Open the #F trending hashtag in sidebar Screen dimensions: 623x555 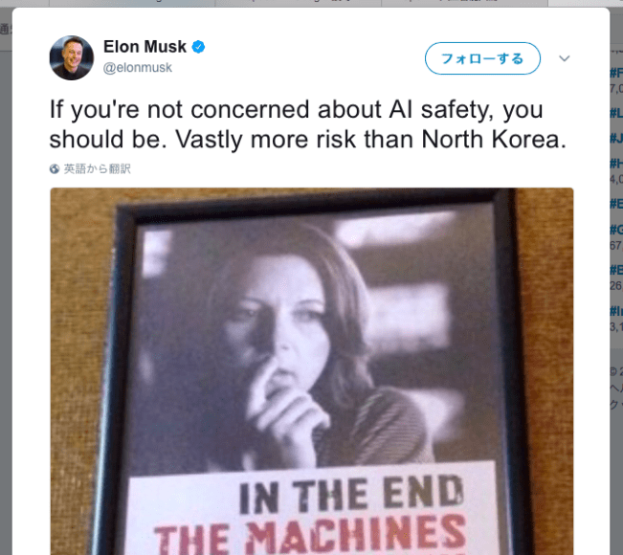[616, 73]
